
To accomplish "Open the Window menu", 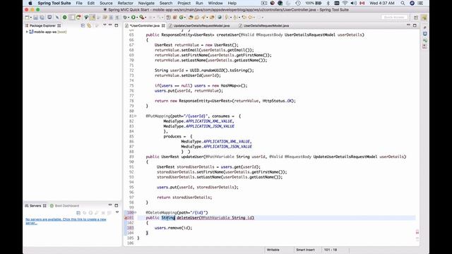I will point(215,3).
